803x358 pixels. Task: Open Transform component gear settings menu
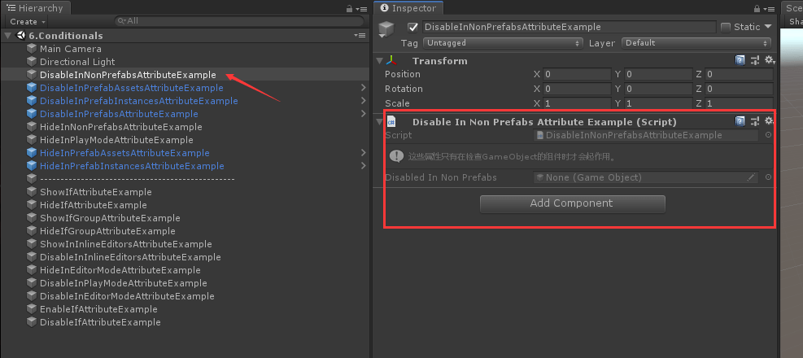pos(769,61)
